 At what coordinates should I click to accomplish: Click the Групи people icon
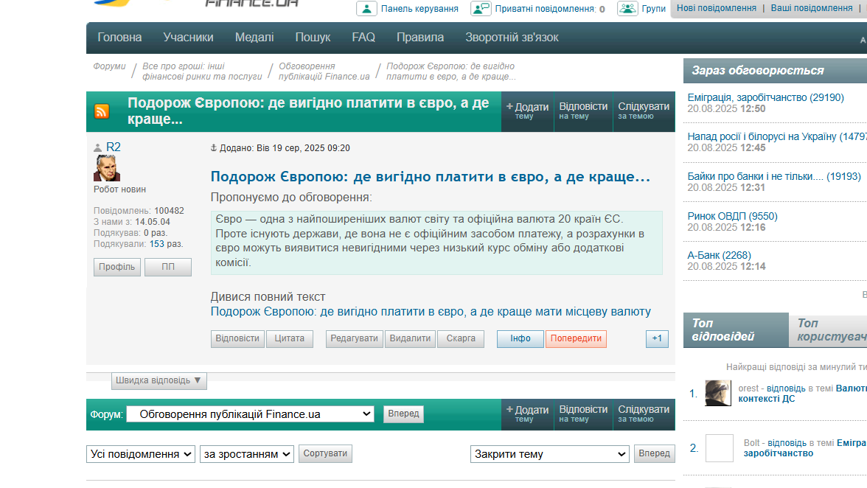tap(627, 9)
